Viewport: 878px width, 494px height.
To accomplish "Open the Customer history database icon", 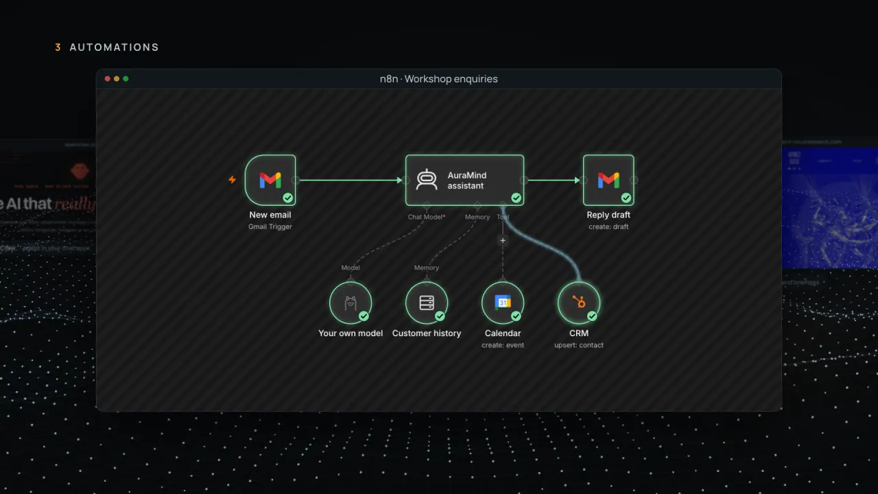I will [x=427, y=303].
